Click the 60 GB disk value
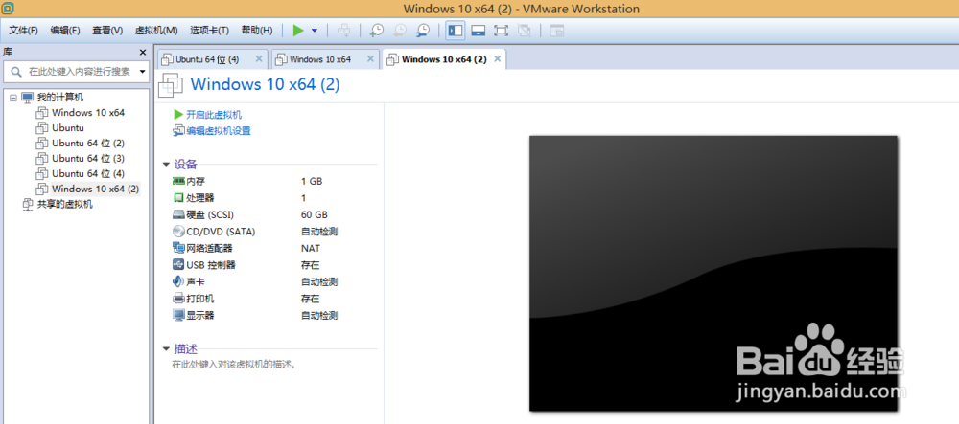This screenshot has height=424, width=959. point(314,214)
